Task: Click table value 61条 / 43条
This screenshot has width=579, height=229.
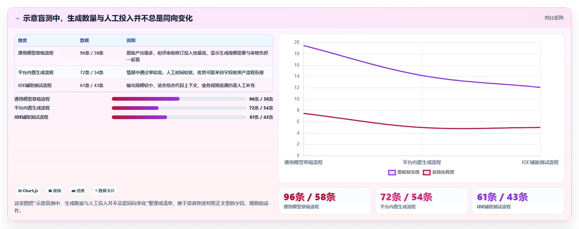Action: coord(92,86)
